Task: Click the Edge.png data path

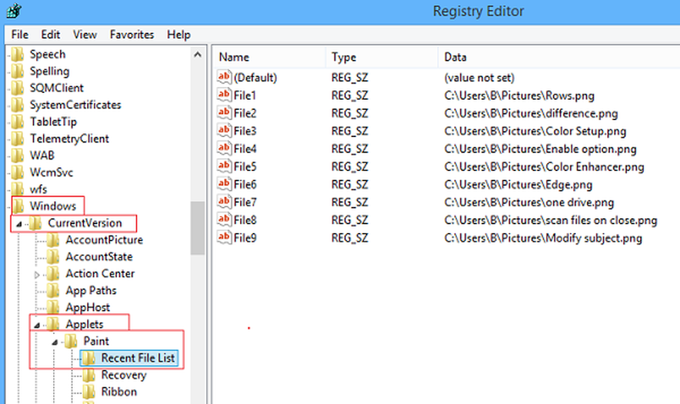Action: [x=518, y=185]
